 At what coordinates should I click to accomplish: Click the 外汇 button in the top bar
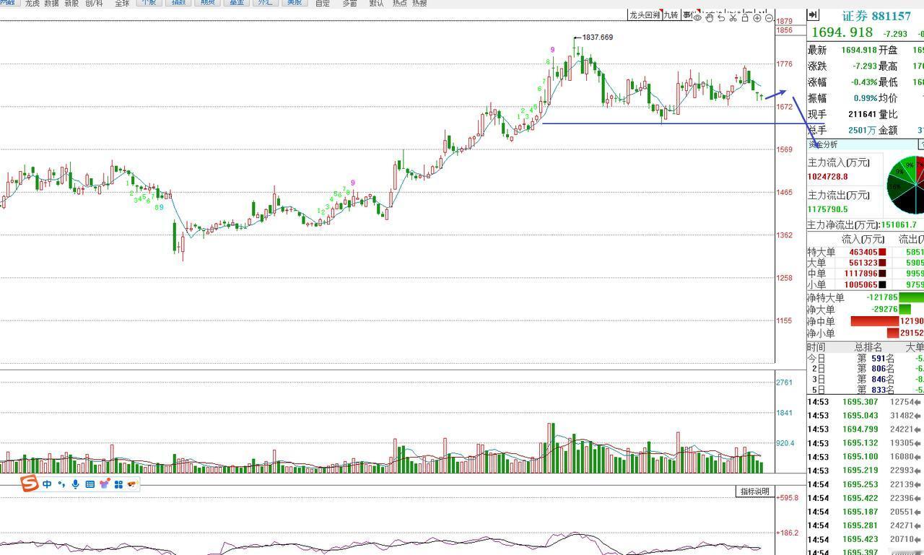(x=266, y=3)
